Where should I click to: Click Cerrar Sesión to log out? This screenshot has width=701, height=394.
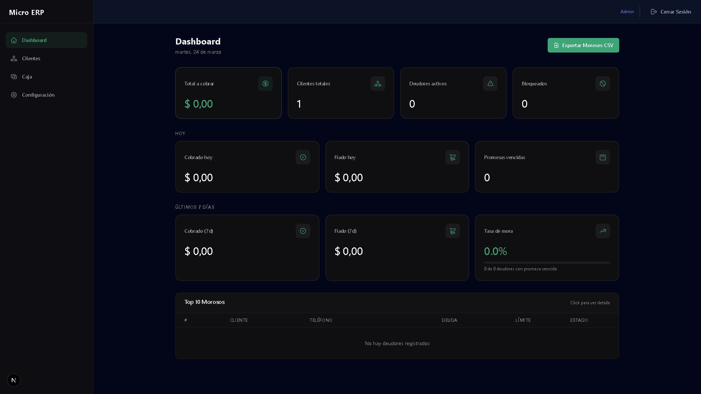pyautogui.click(x=671, y=12)
